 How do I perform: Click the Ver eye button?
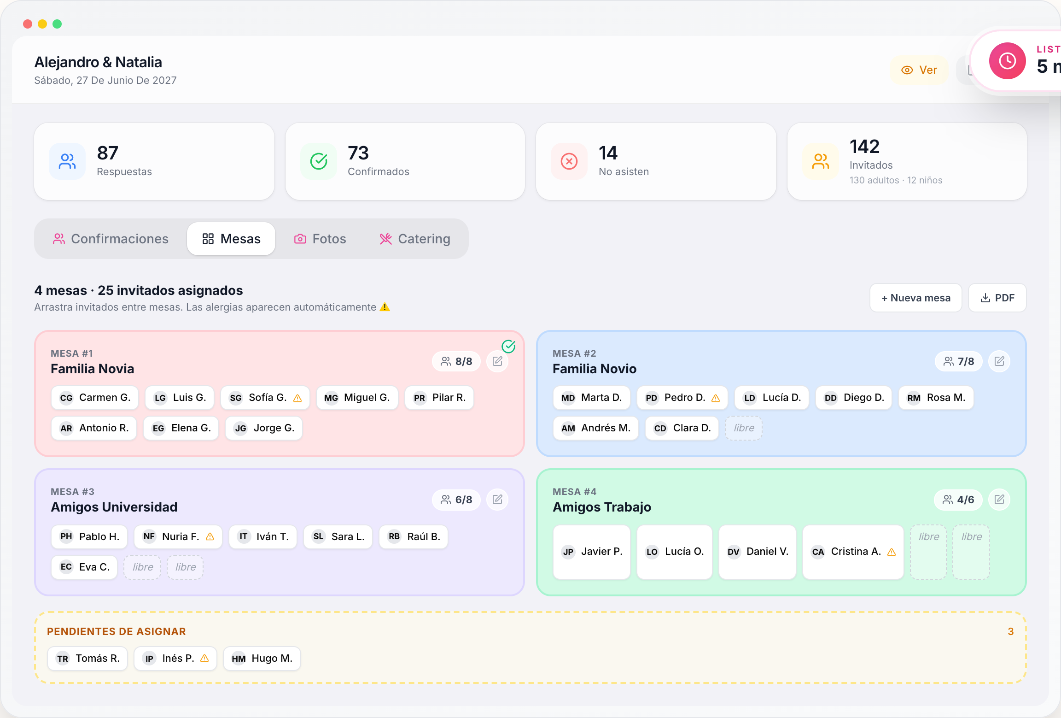pyautogui.click(x=919, y=70)
